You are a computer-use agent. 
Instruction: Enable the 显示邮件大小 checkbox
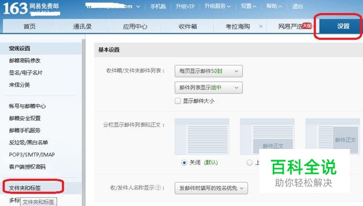click(178, 101)
